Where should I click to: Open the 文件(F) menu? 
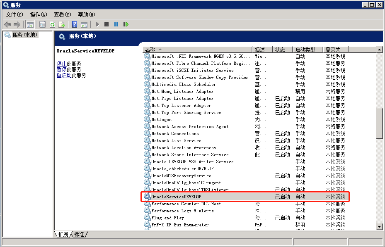(14, 15)
